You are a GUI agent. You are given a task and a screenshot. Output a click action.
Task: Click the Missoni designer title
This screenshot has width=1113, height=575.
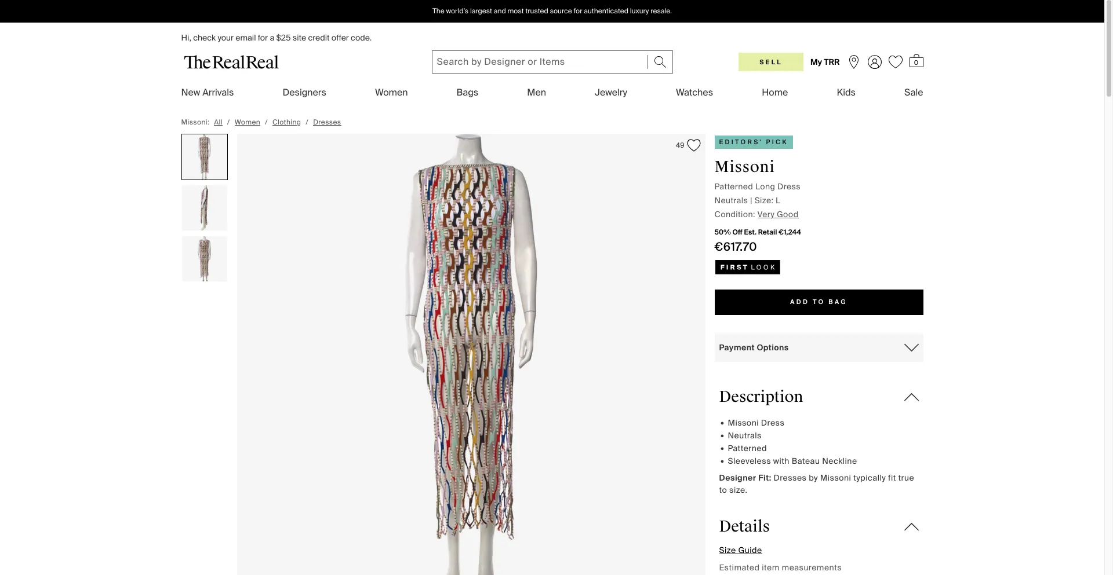pos(744,167)
